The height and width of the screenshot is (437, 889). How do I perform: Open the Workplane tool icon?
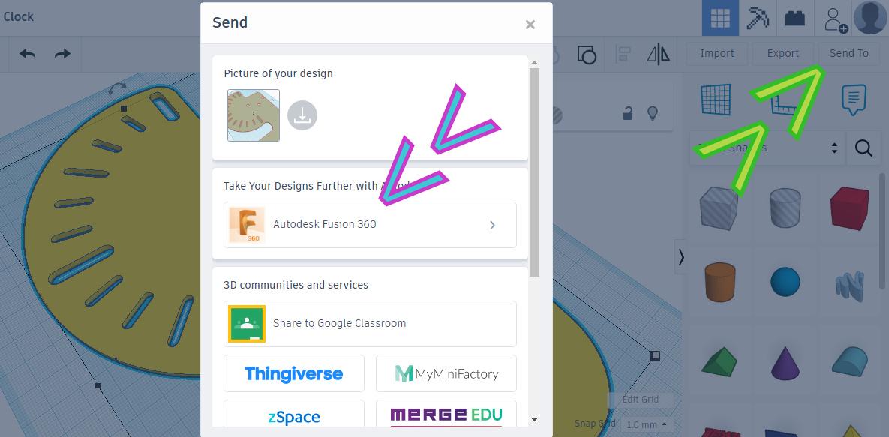(716, 100)
